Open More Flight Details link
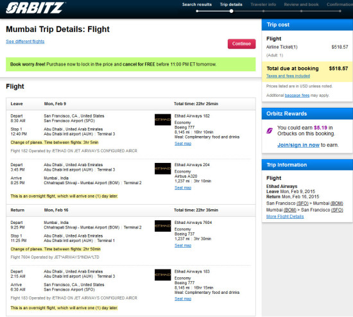 tap(285, 217)
